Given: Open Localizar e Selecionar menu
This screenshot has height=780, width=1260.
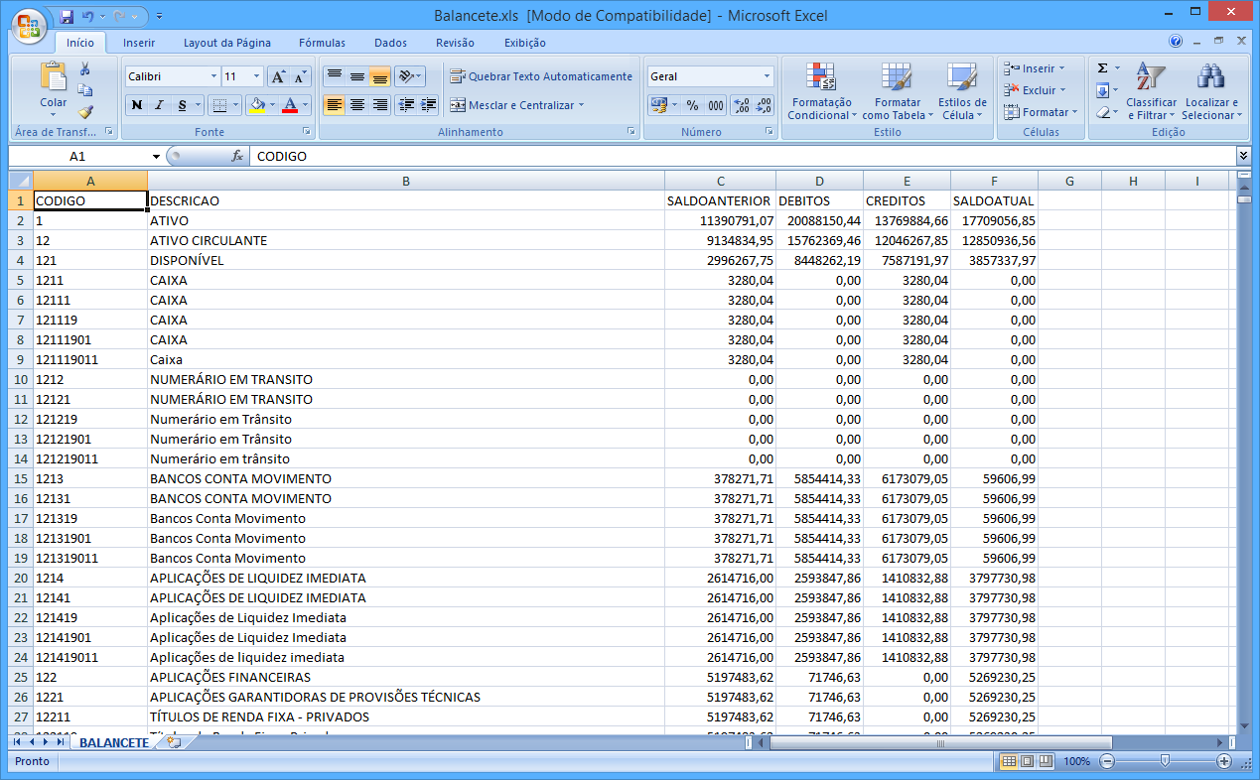Looking at the screenshot, I should pos(1211,91).
